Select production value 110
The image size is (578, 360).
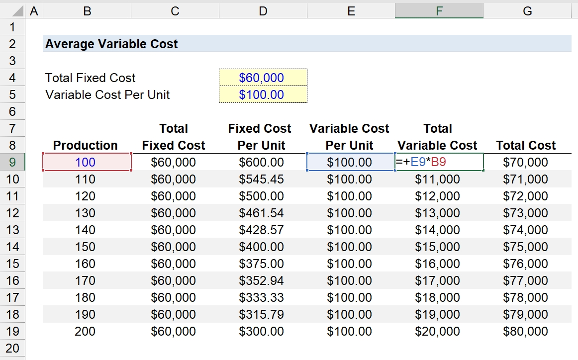pyautogui.click(x=87, y=179)
